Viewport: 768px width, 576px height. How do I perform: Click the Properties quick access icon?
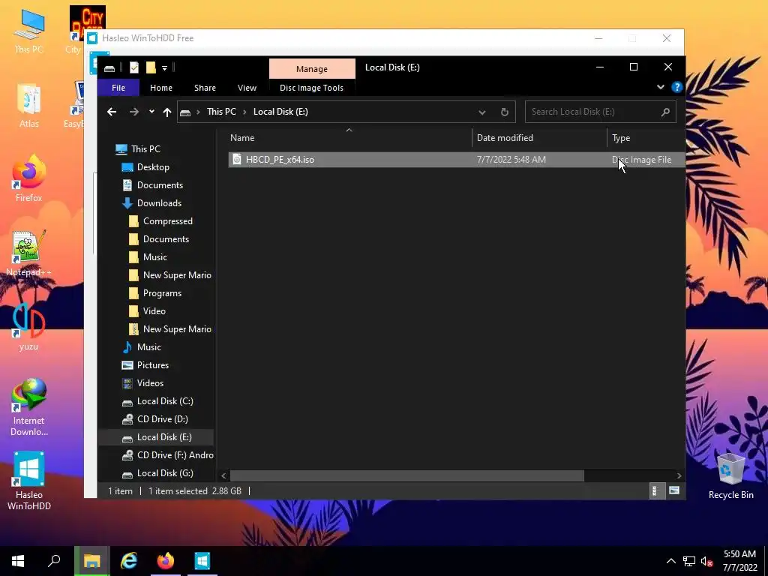coord(133,67)
